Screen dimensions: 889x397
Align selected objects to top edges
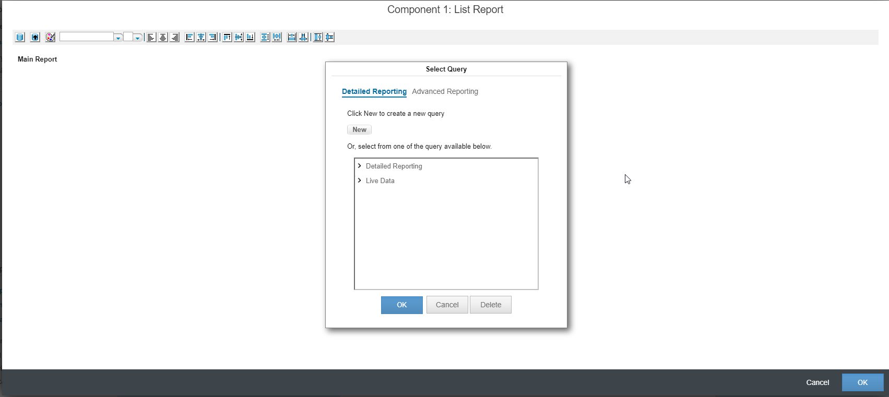tap(227, 37)
